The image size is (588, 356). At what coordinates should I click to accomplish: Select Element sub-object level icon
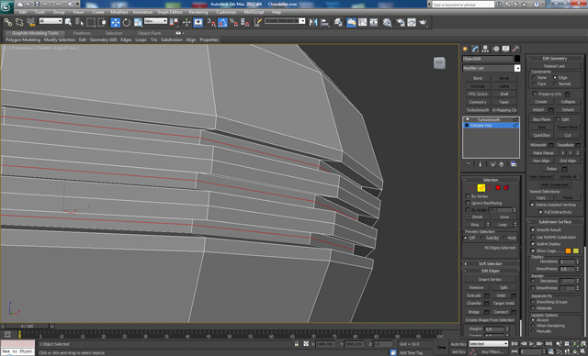(x=506, y=187)
